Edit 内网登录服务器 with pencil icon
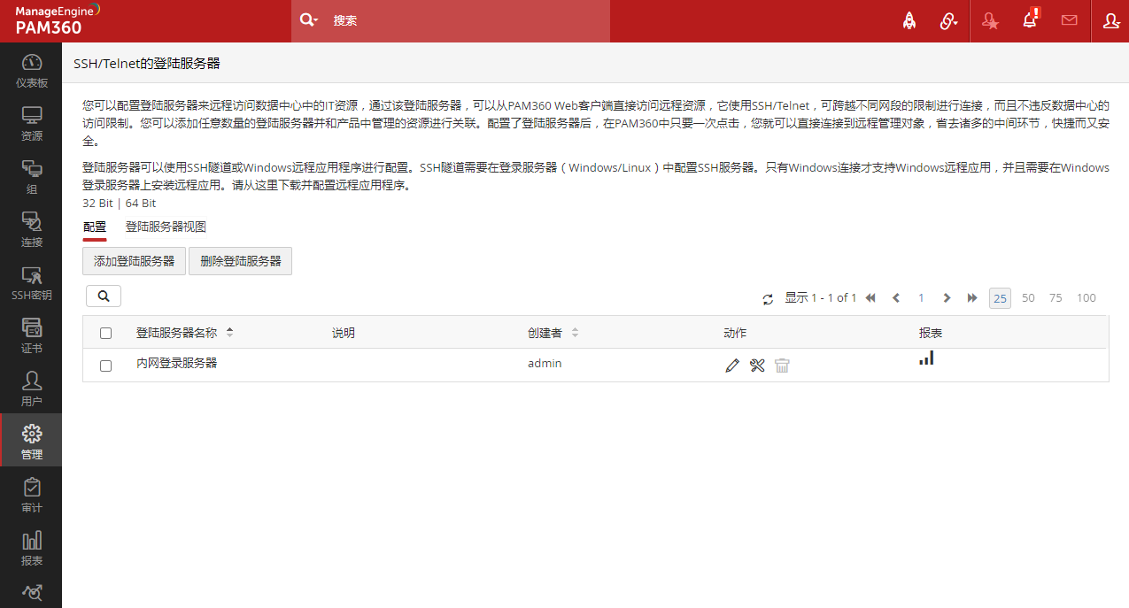The image size is (1129, 608). coord(731,366)
